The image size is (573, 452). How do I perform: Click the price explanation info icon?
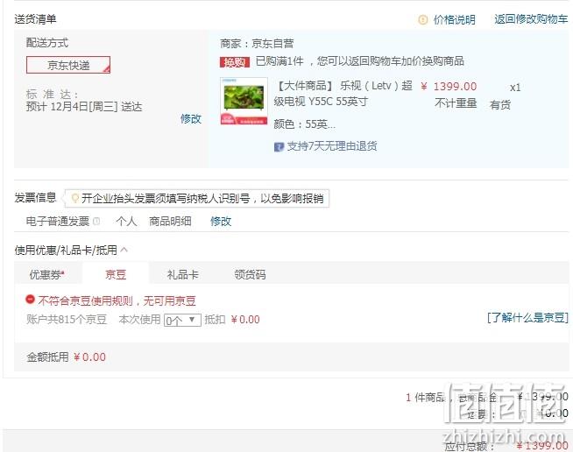(x=422, y=20)
